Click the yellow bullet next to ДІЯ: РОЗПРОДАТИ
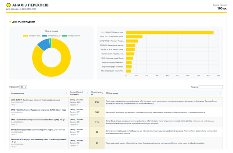The width and height of the screenshot is (233, 153). [10, 21]
